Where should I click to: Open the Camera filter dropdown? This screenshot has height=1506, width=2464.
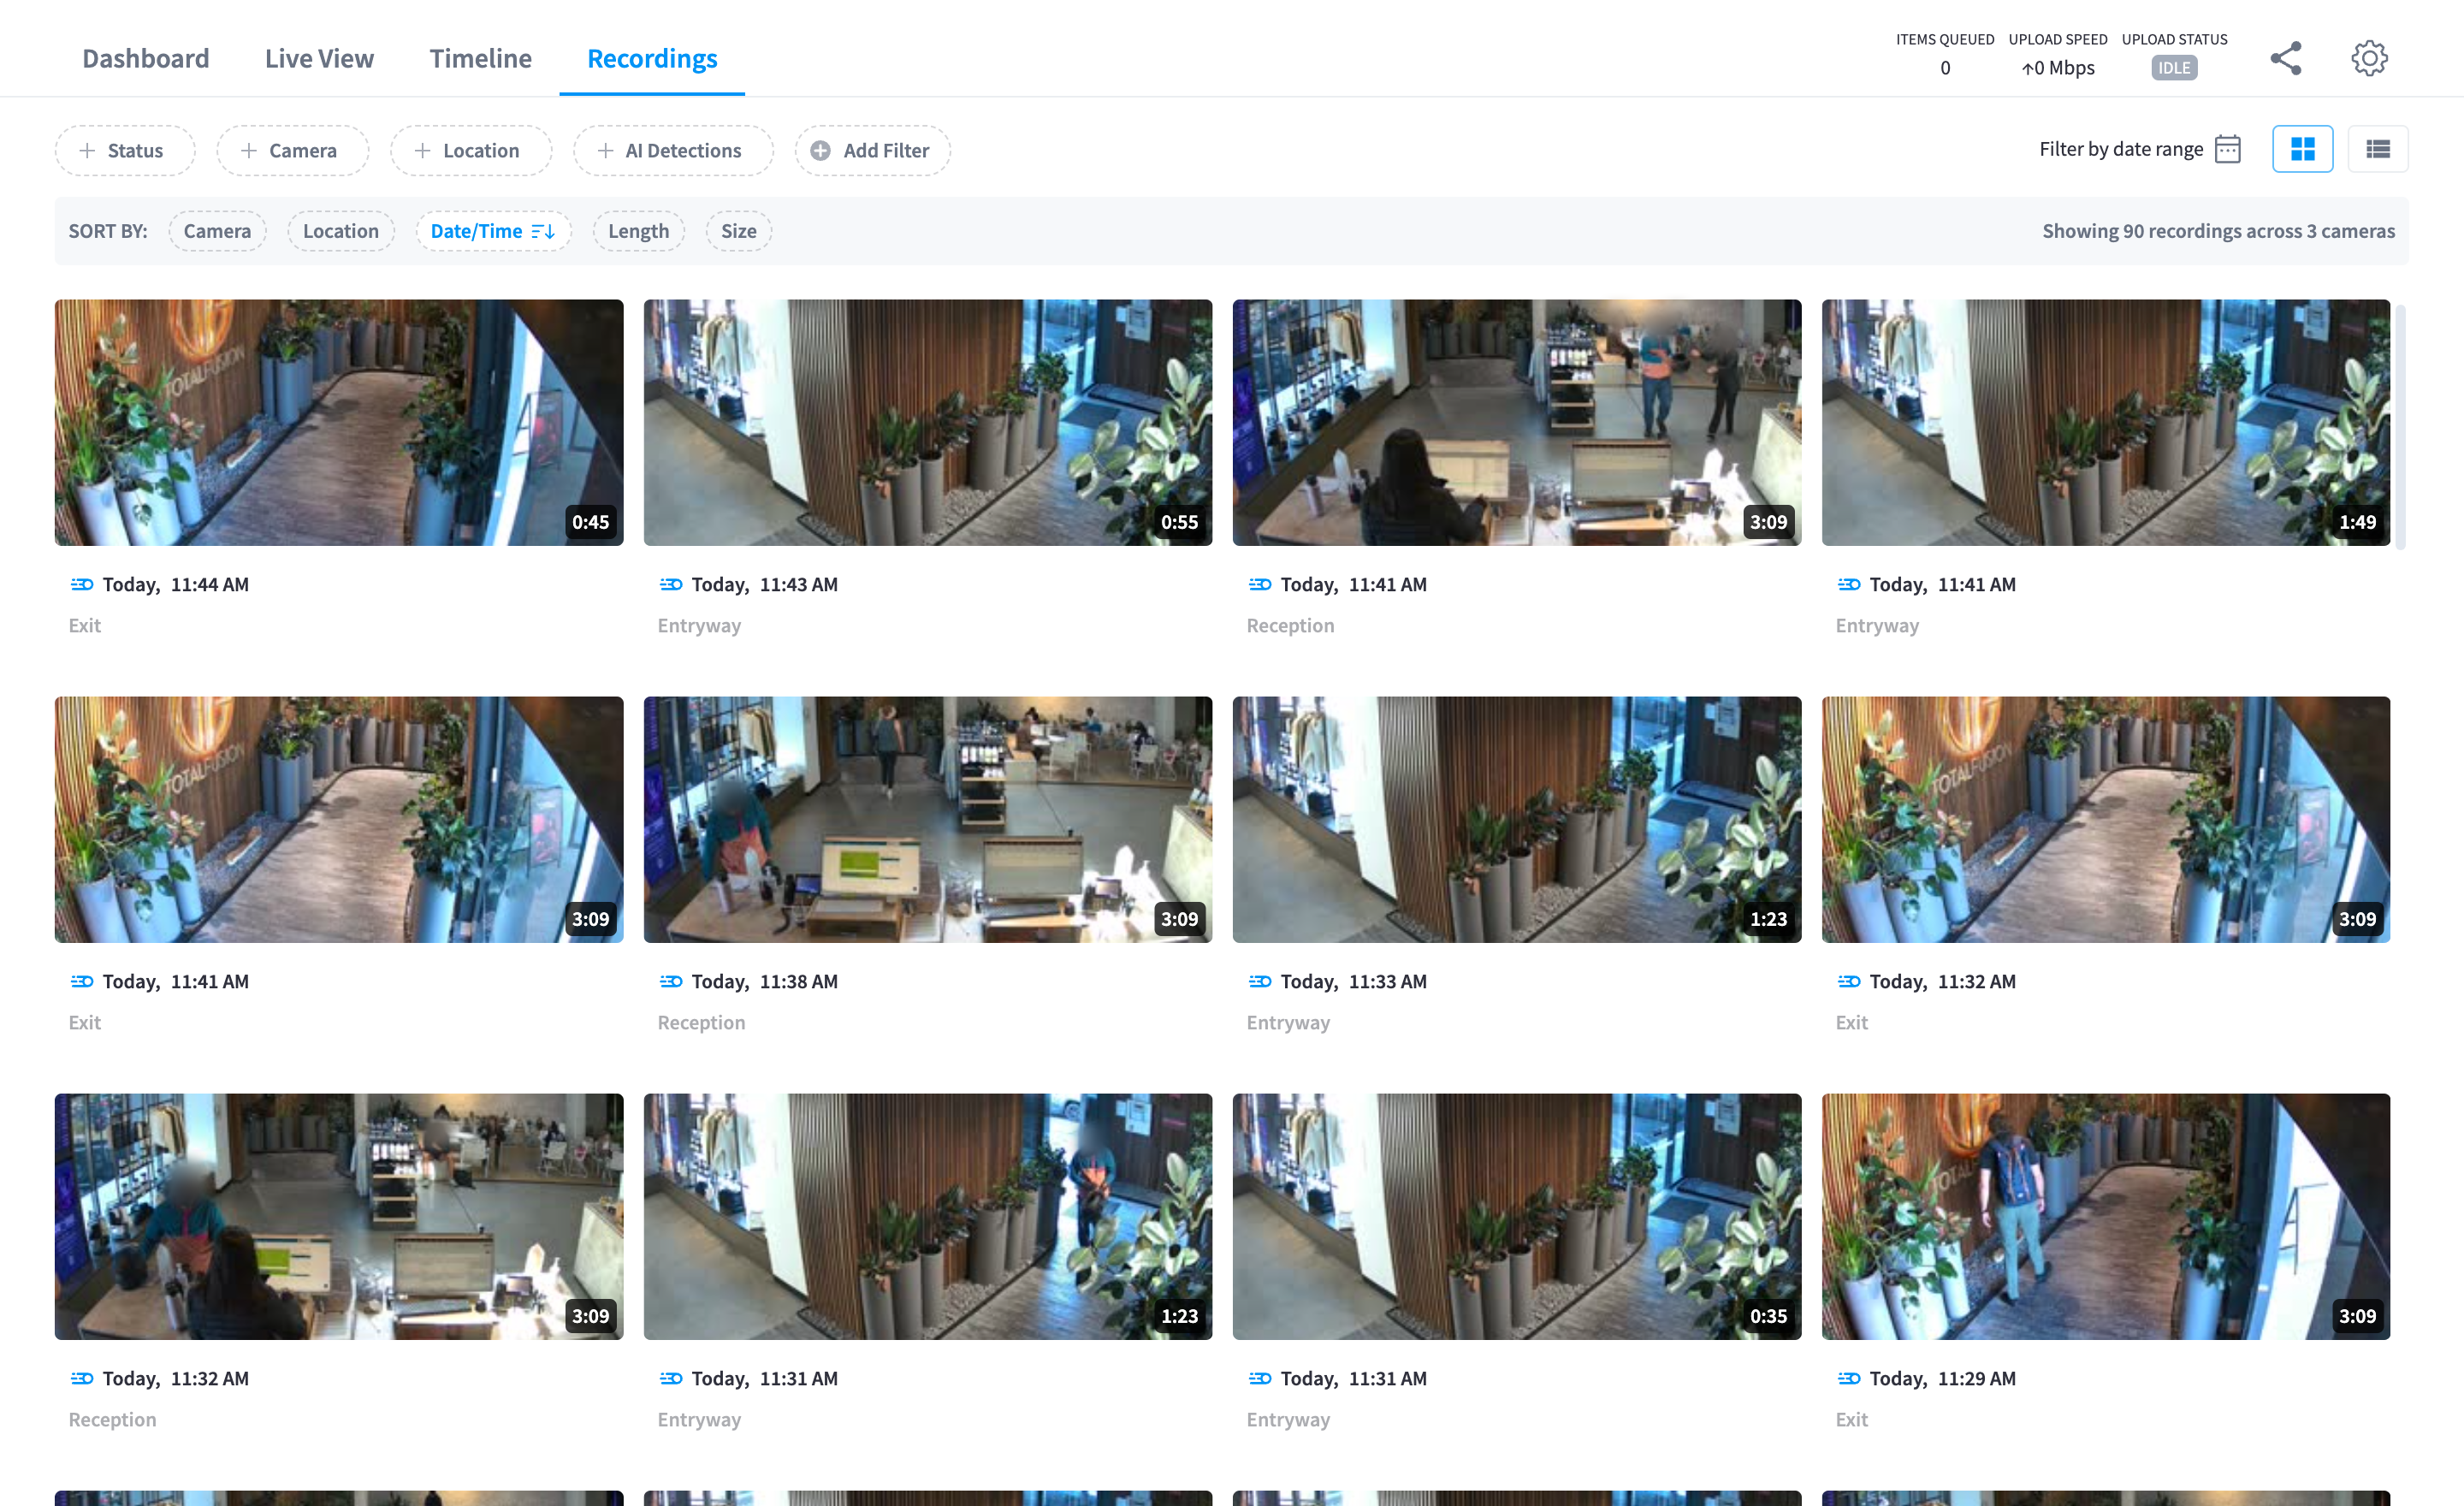[293, 150]
